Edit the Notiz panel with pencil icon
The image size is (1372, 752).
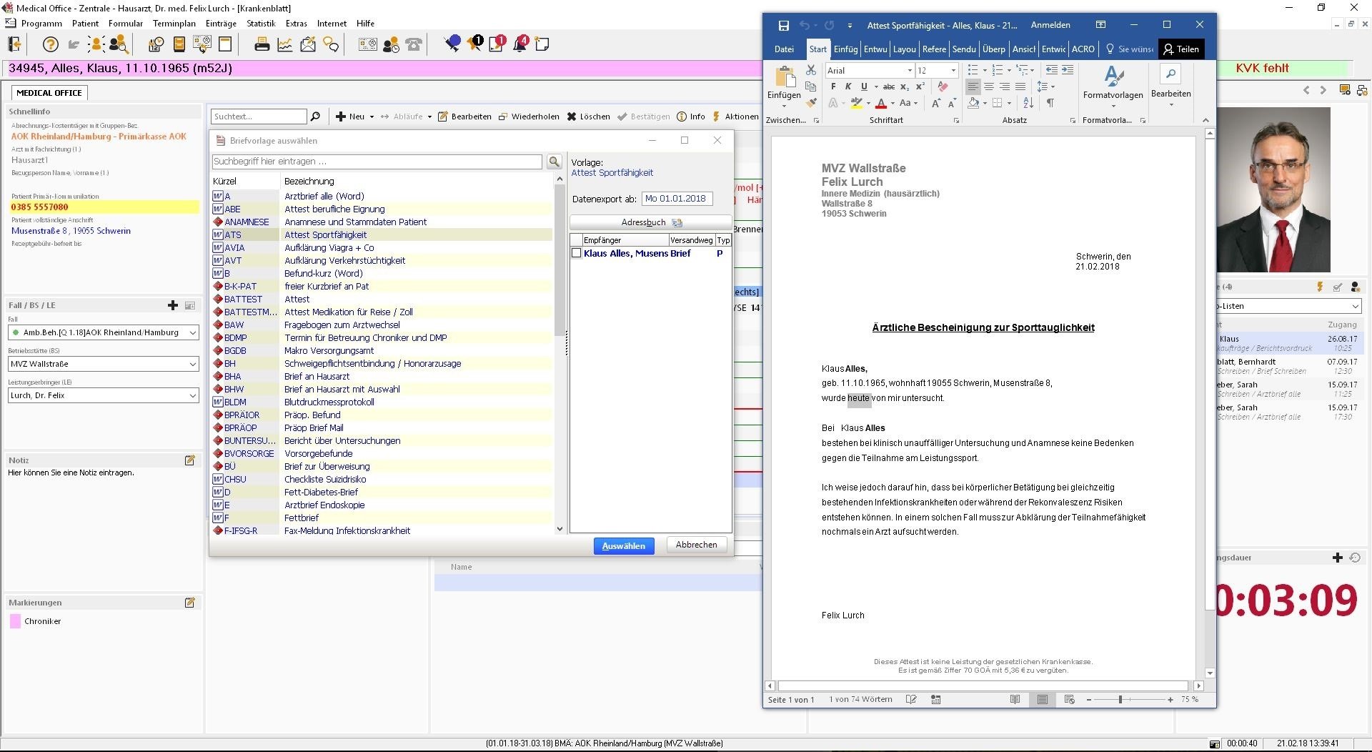pos(190,460)
